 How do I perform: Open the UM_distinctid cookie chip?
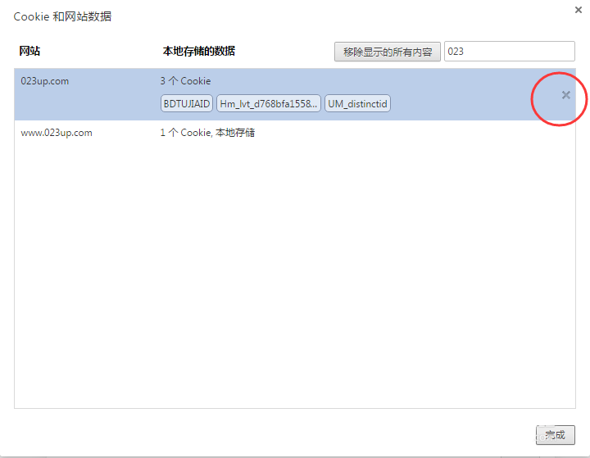pyautogui.click(x=357, y=103)
